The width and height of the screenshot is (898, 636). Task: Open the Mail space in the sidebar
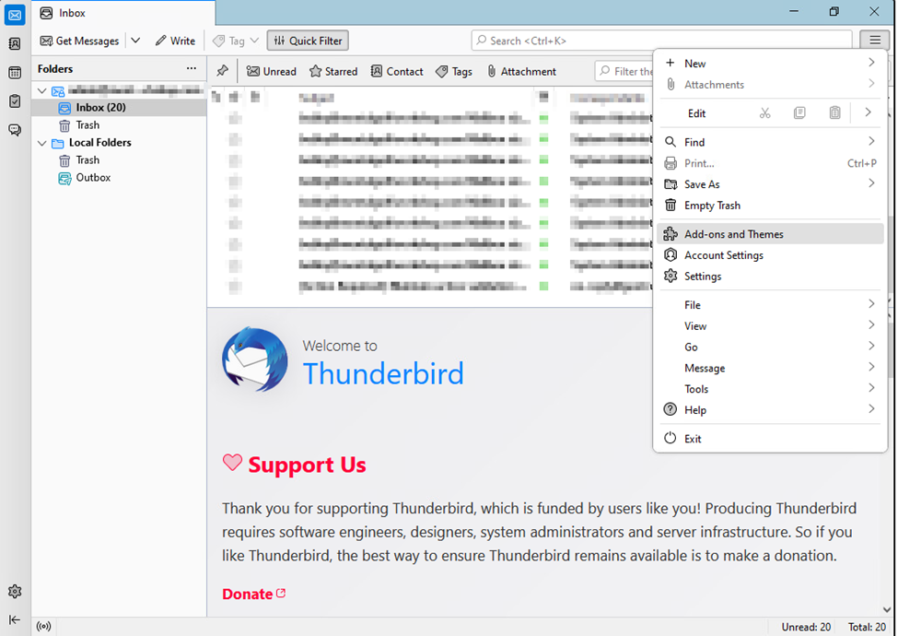15,15
